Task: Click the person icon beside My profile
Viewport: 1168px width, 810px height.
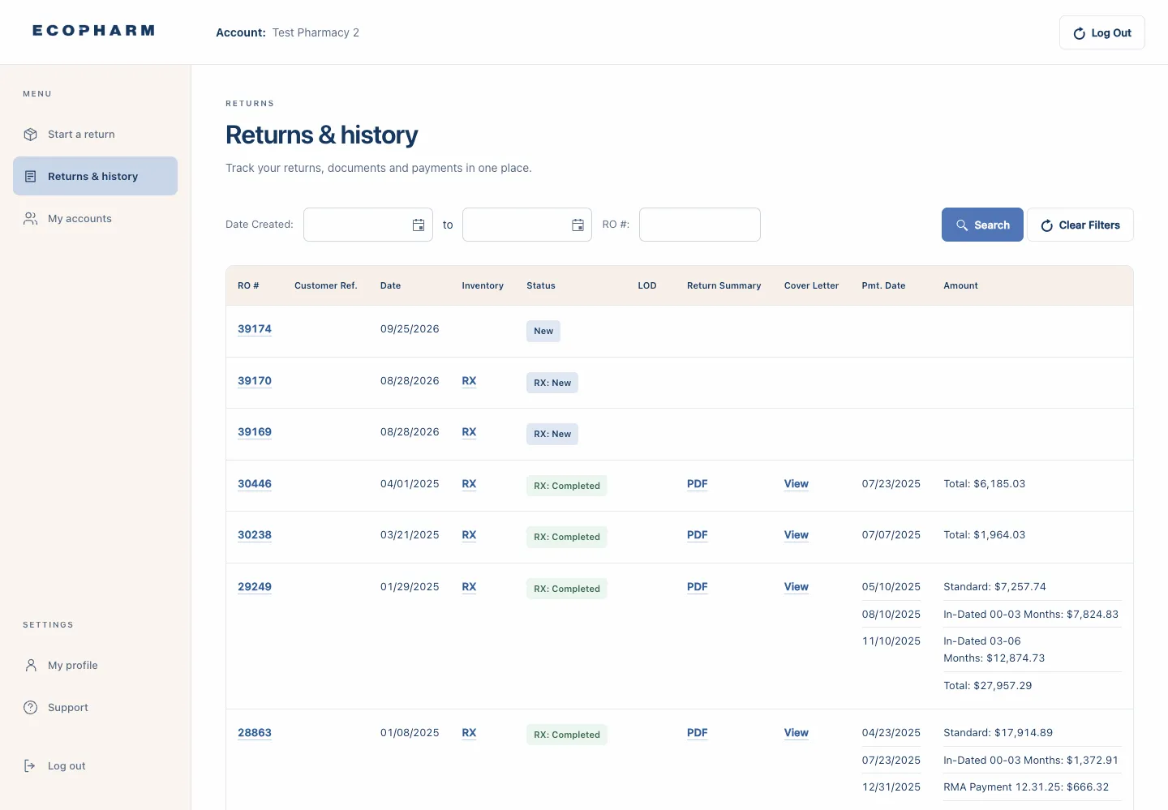Action: click(x=31, y=666)
